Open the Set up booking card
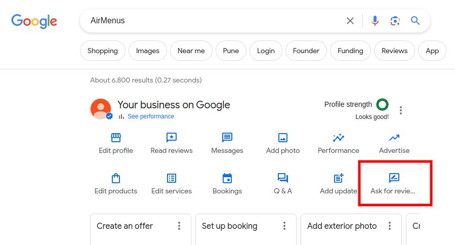 [x=246, y=229]
